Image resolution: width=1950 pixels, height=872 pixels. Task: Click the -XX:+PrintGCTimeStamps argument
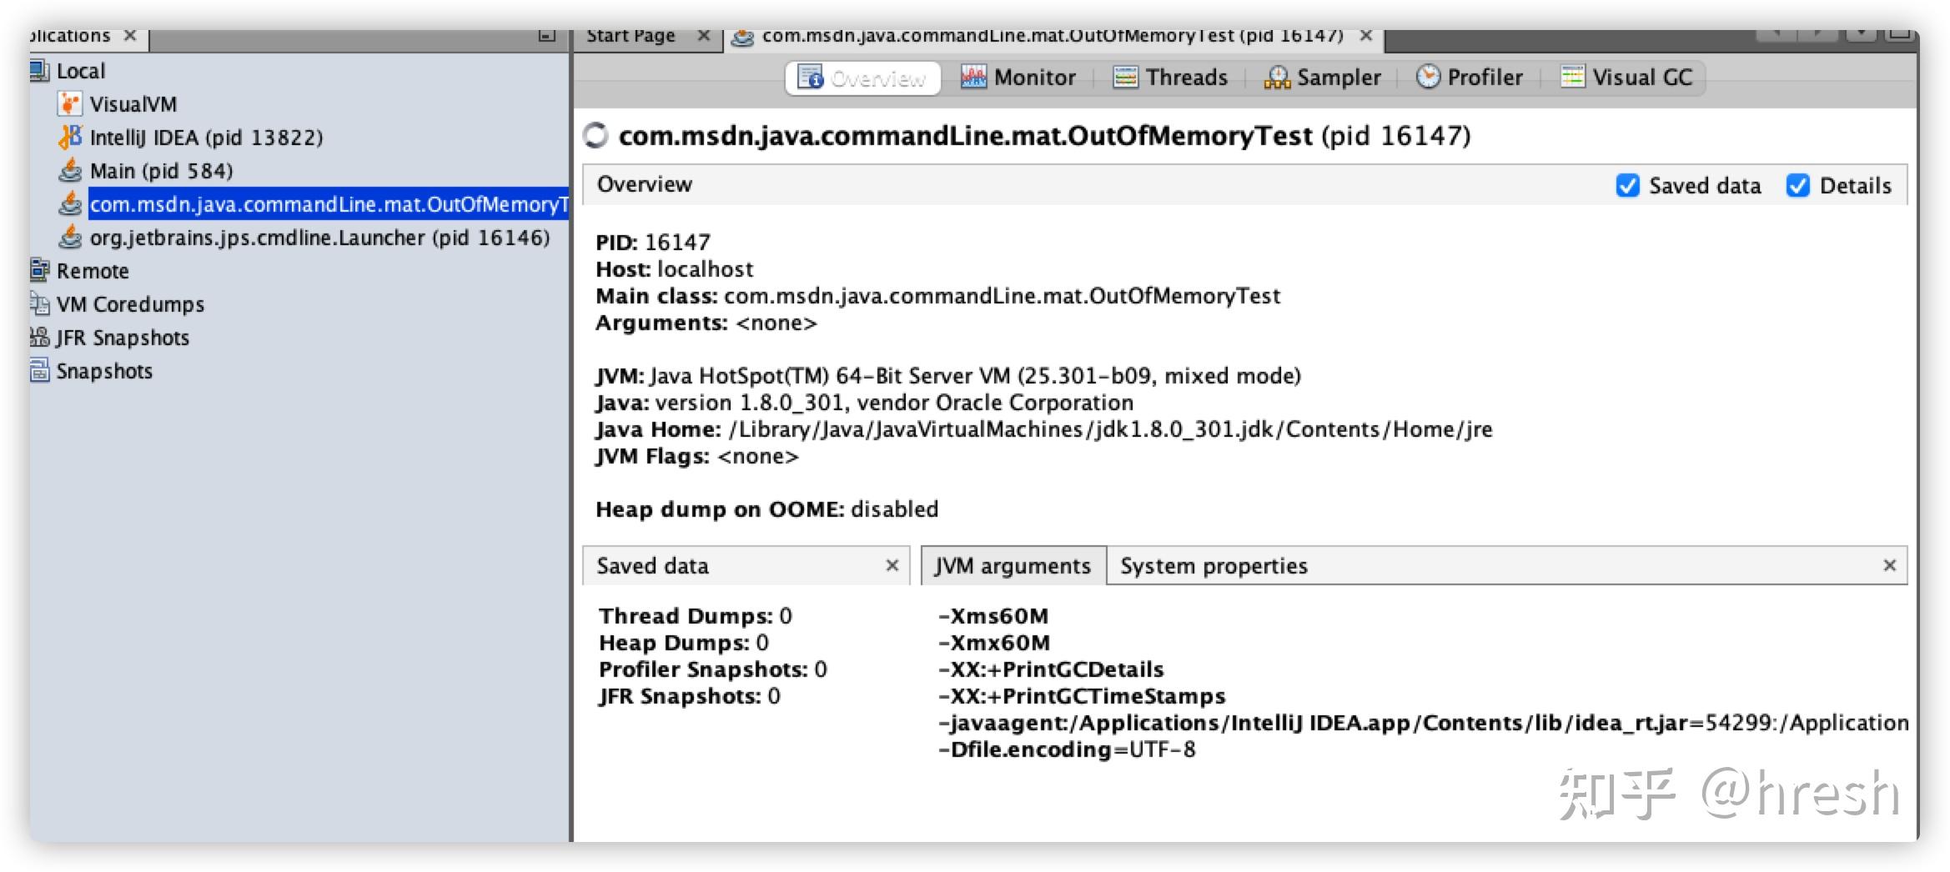1082,695
